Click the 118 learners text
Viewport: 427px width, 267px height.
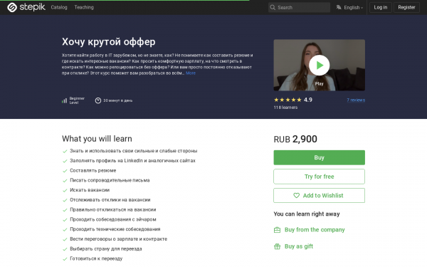(285, 108)
